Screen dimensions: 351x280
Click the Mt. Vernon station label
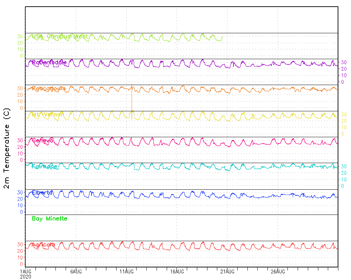[x=48, y=114]
